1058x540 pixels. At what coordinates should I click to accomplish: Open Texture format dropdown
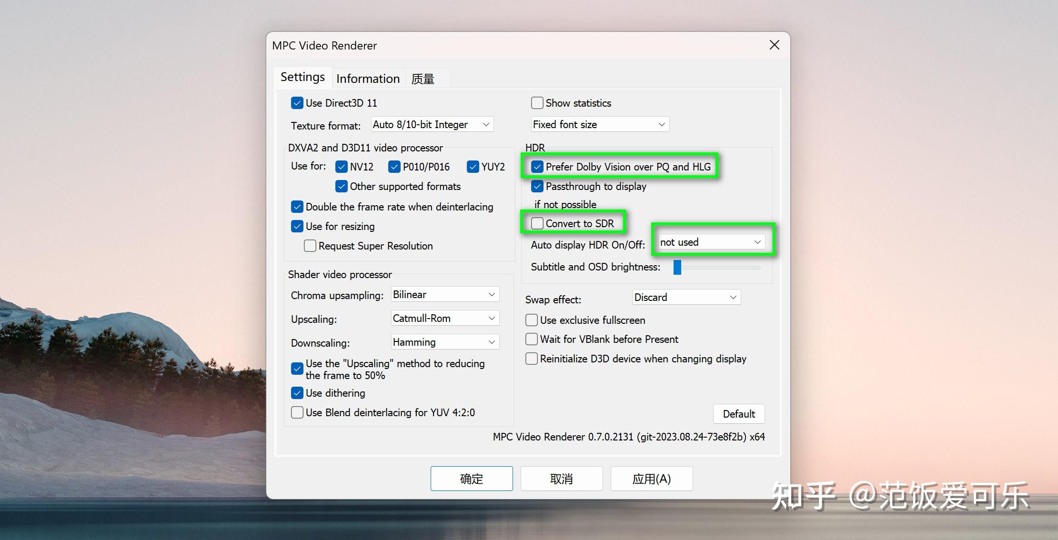432,124
